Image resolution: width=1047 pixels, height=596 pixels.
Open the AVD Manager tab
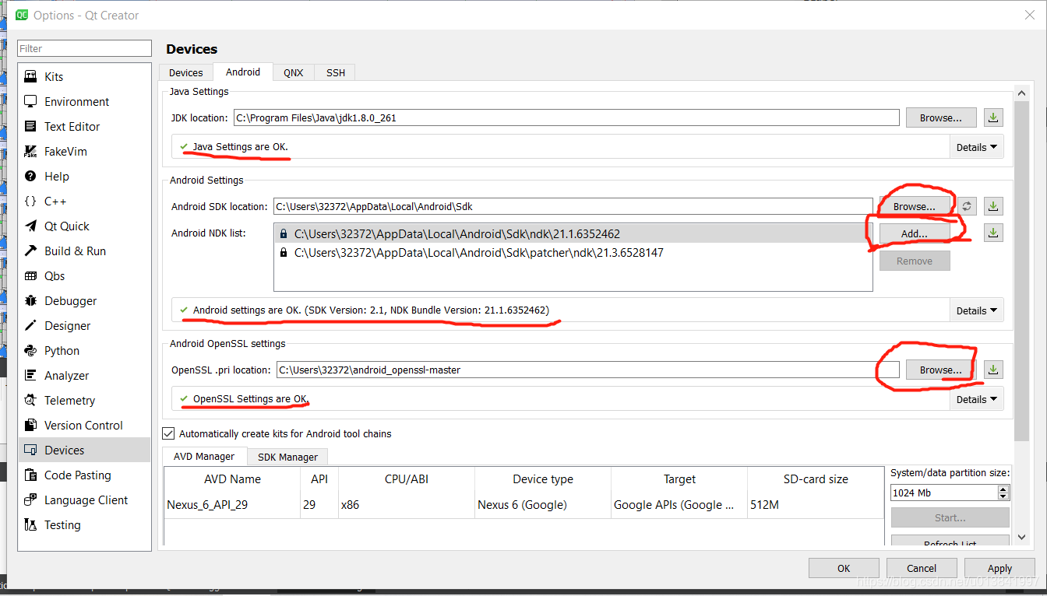pos(205,457)
